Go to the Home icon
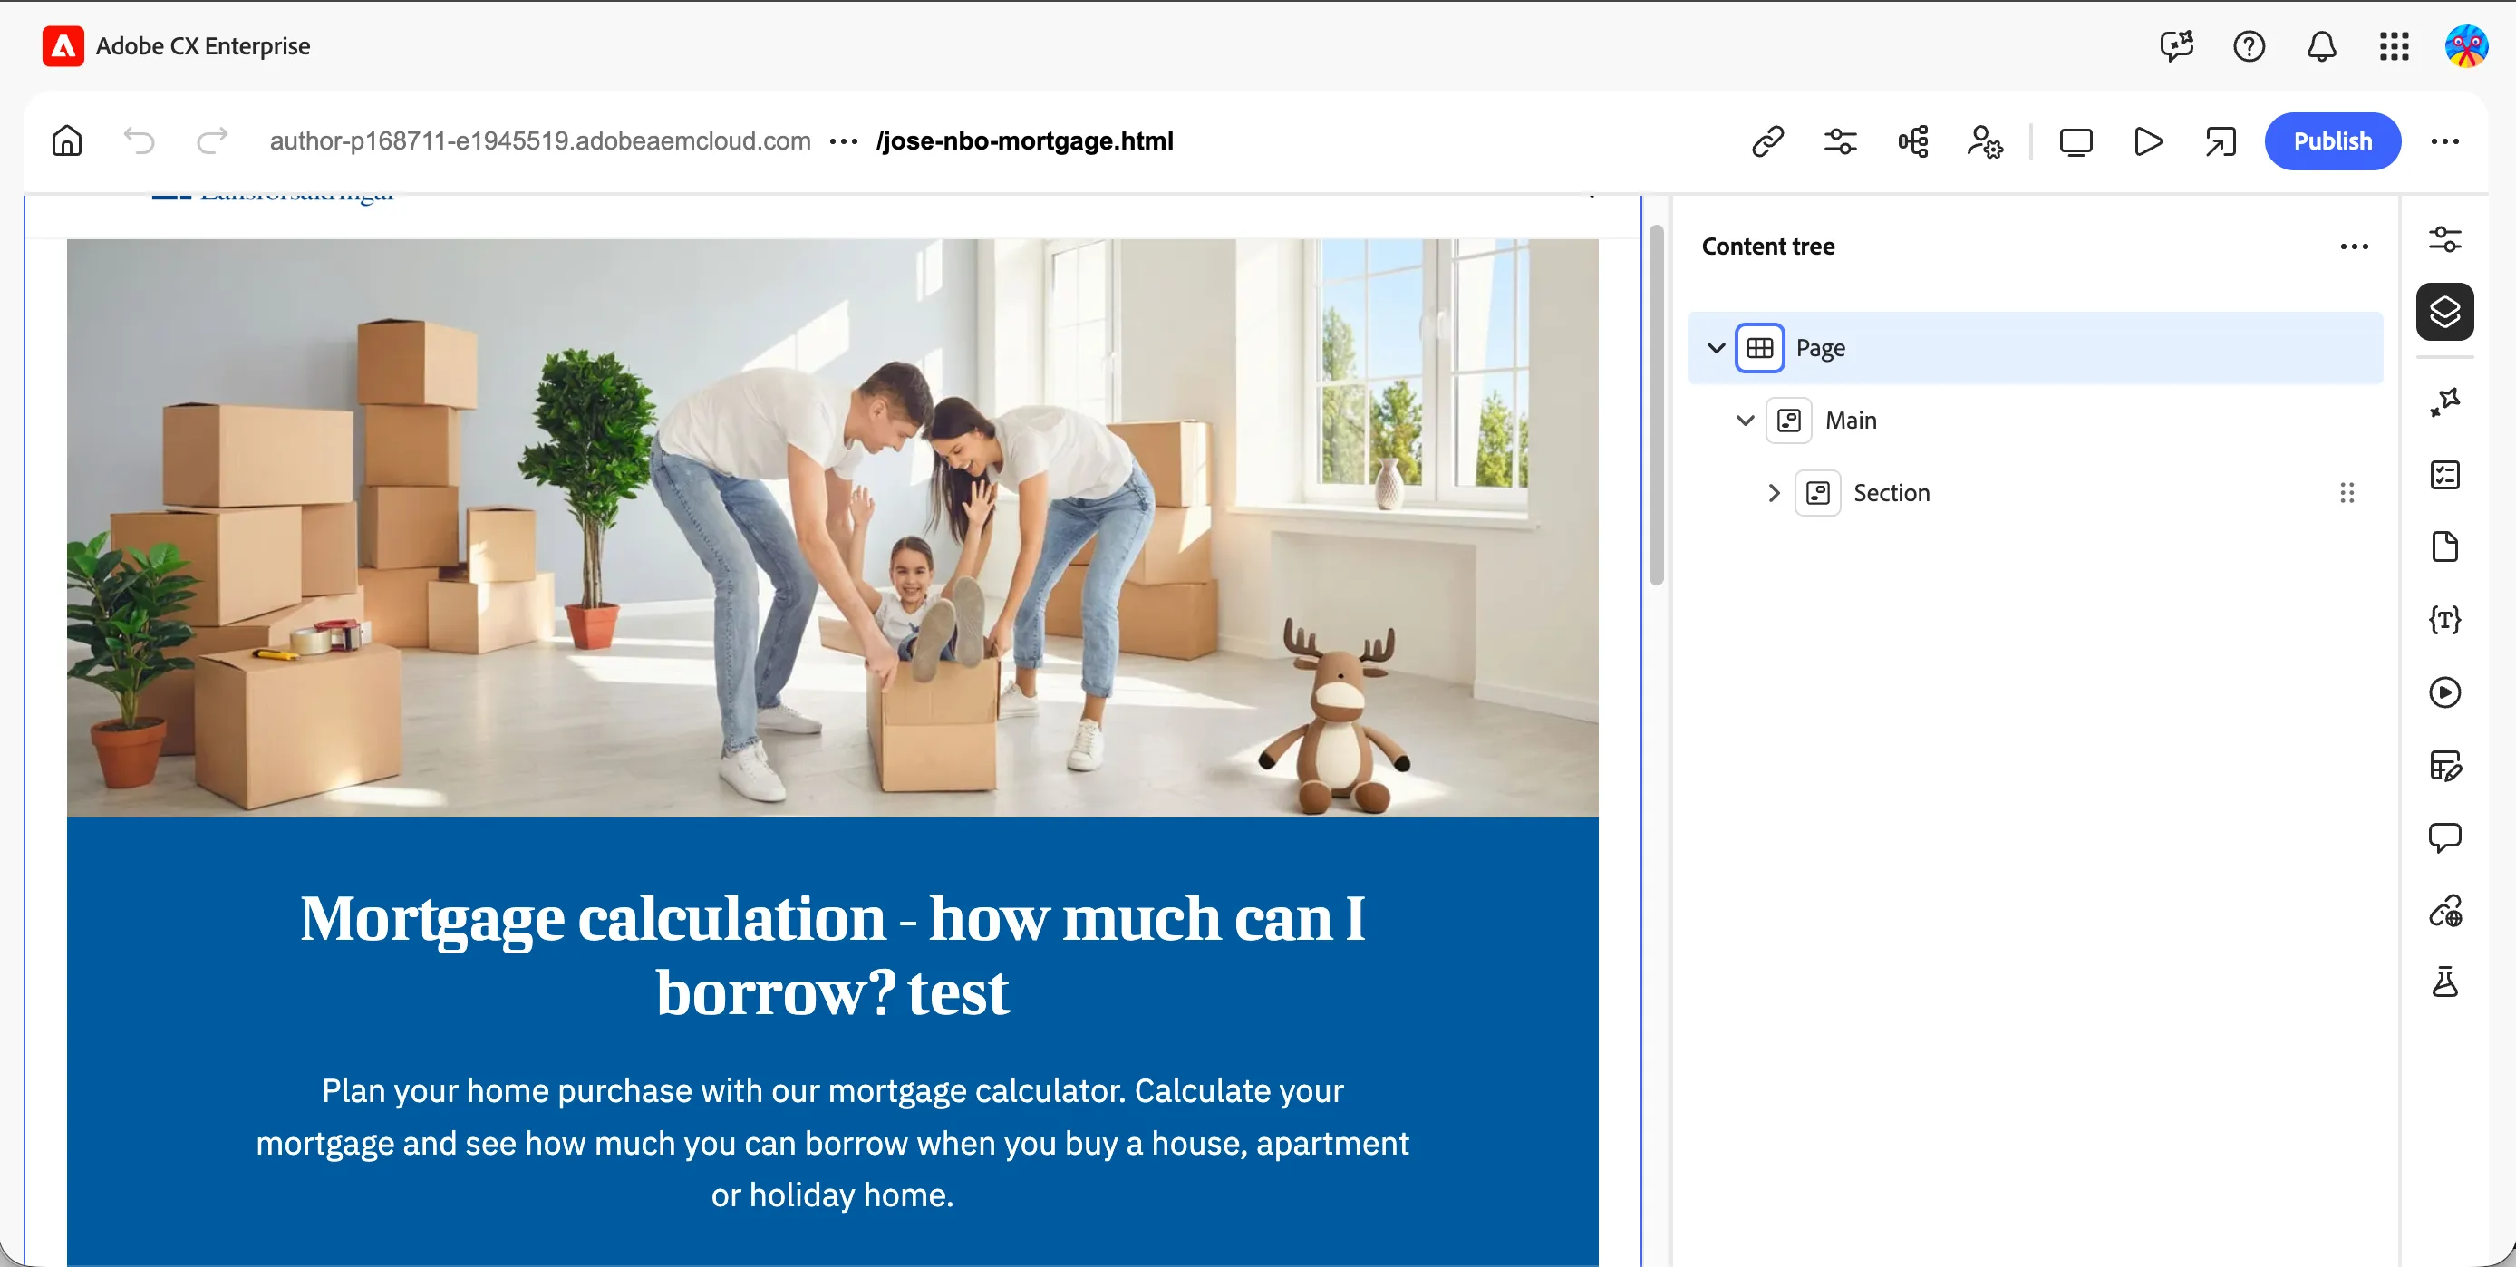 pos(66,140)
